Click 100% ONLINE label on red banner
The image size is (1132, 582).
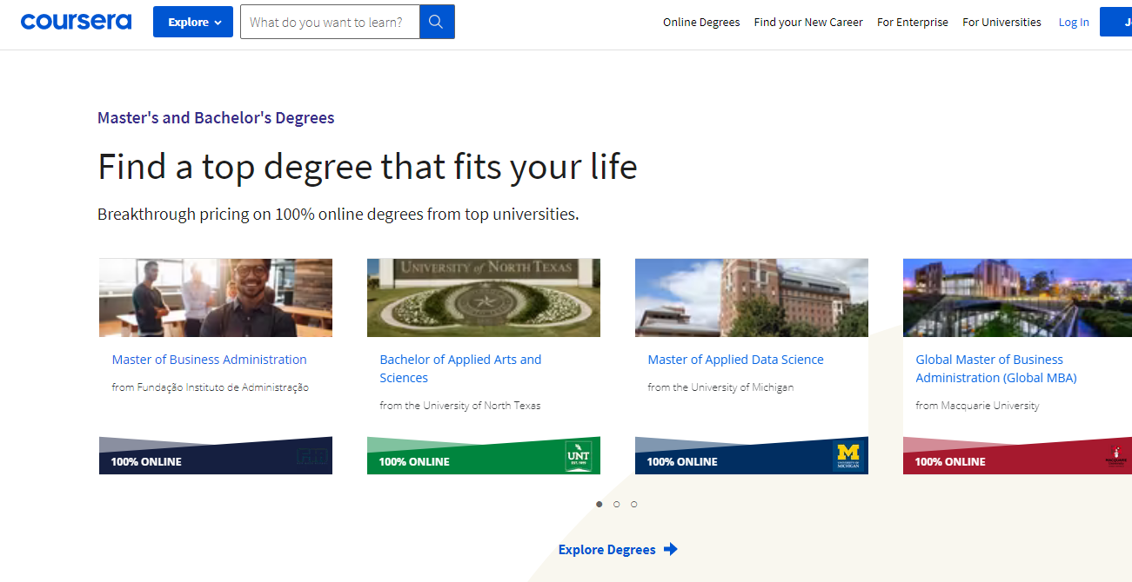(950, 462)
